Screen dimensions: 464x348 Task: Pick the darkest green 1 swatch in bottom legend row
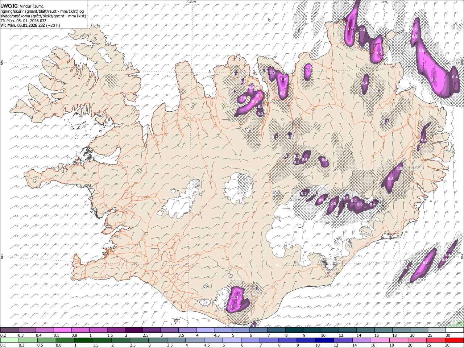pyautogui.click(x=83, y=340)
